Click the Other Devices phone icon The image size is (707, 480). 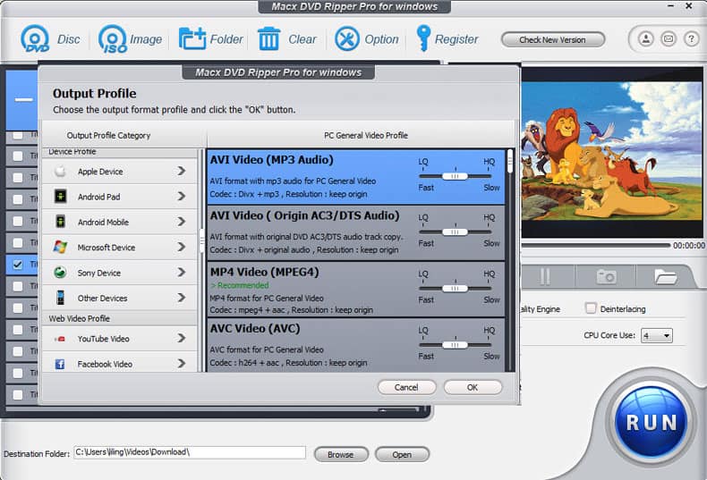coord(60,298)
